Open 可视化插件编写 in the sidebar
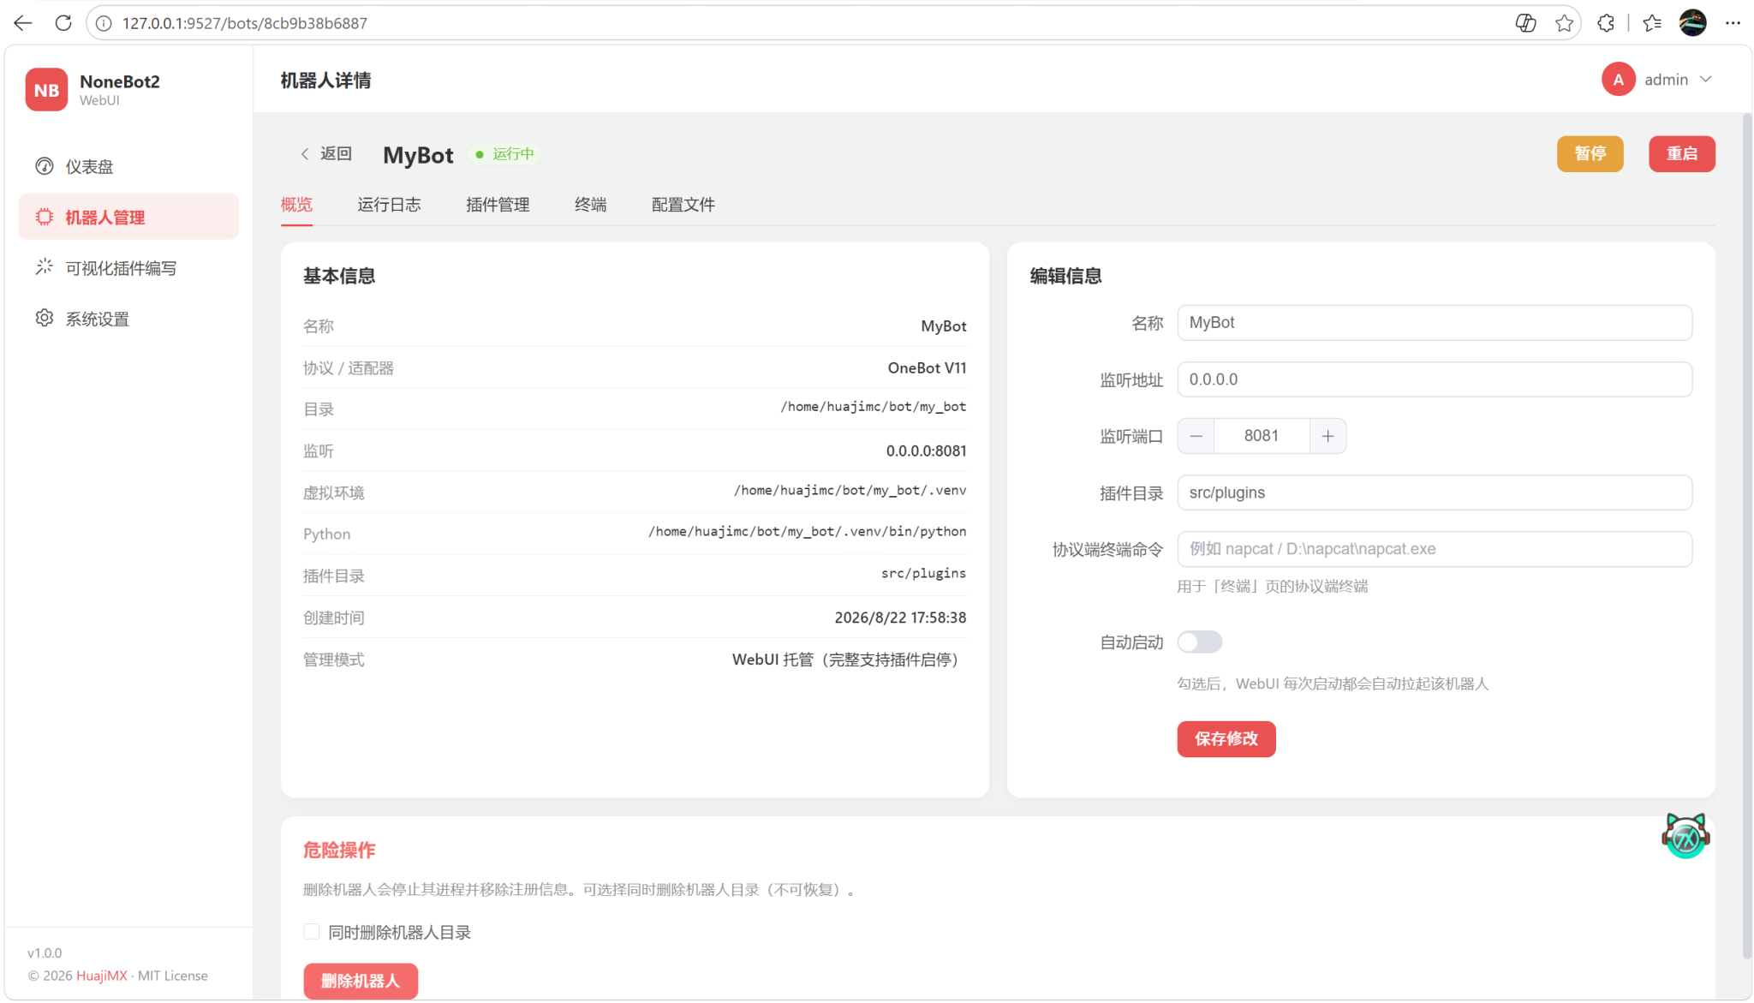1754x1003 pixels. (x=128, y=268)
